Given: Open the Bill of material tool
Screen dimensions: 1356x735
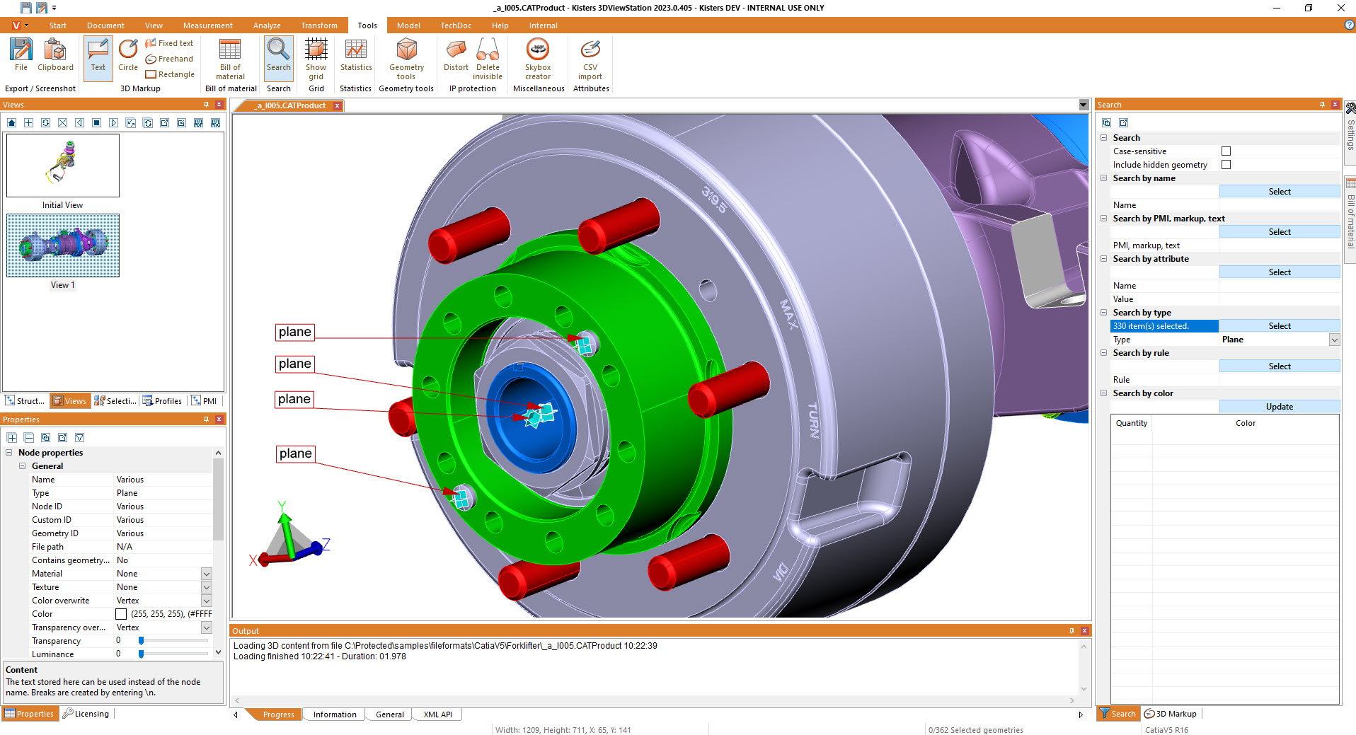Looking at the screenshot, I should click(230, 59).
